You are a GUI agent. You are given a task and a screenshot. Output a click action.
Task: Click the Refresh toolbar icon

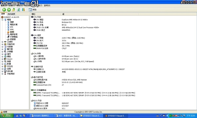[x=18, y=10]
